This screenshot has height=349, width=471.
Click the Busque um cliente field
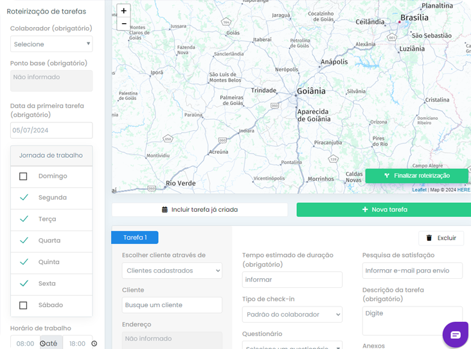[172, 305]
